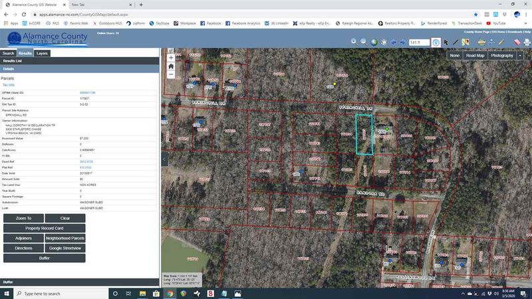Open a new browser tab with plus
532x299 pixels.
[x=141, y=5]
